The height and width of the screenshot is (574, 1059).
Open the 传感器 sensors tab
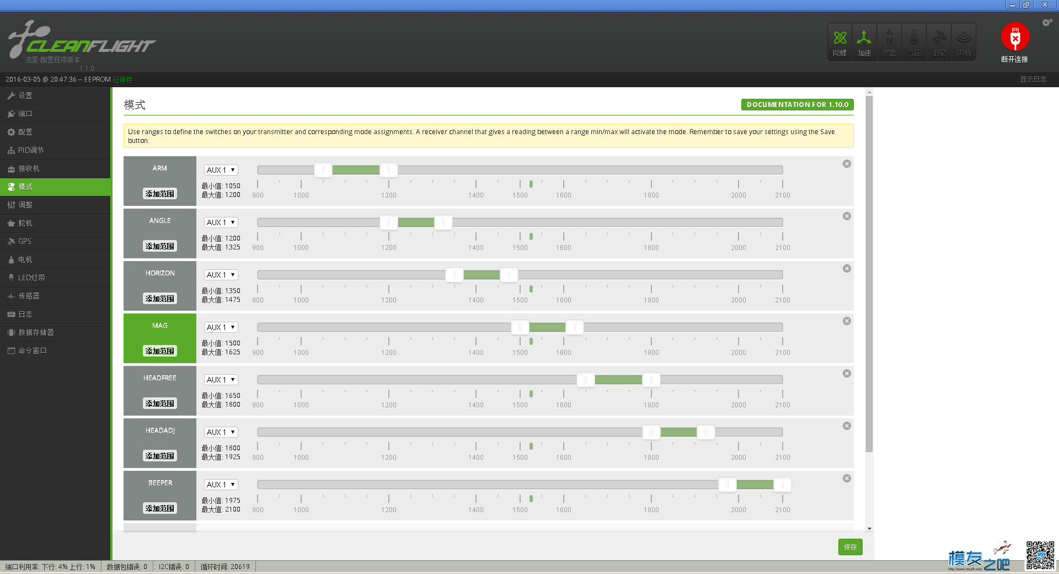coord(55,296)
